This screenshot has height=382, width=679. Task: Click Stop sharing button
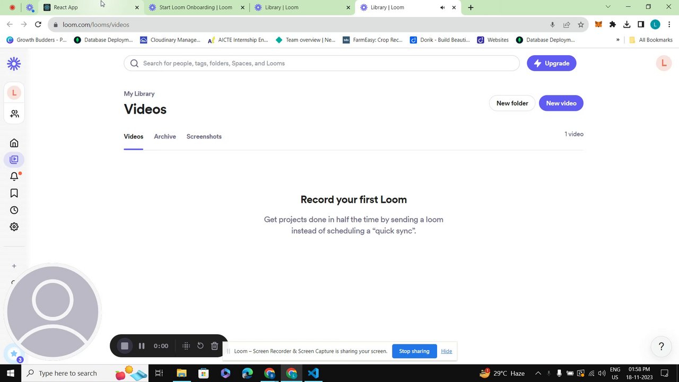tap(414, 351)
